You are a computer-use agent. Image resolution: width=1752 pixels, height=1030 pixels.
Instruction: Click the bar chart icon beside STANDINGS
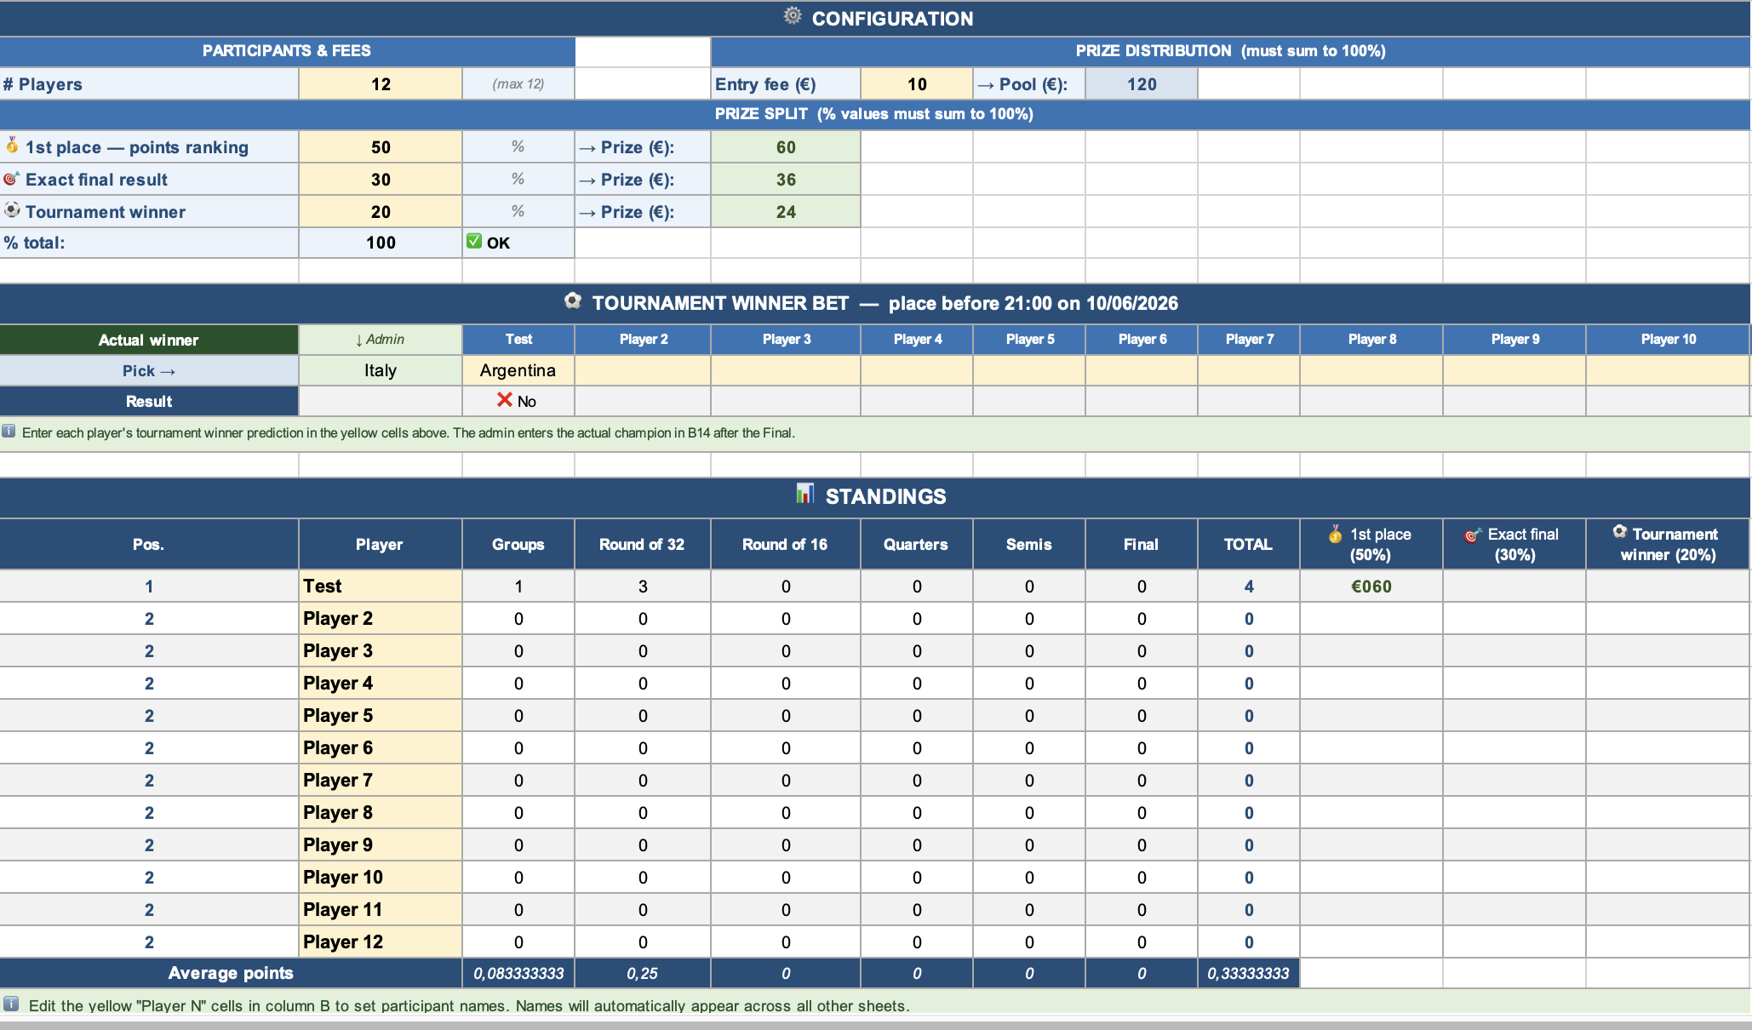coord(804,493)
